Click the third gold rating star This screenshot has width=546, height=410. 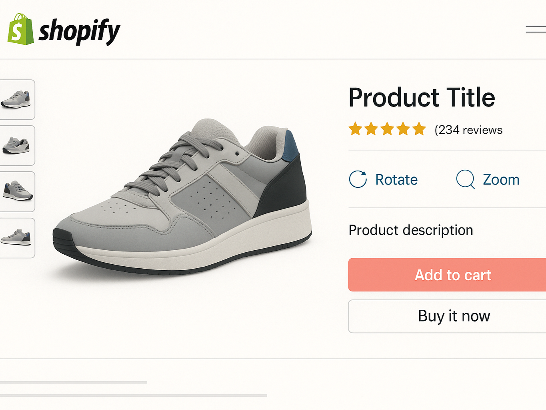pos(387,129)
